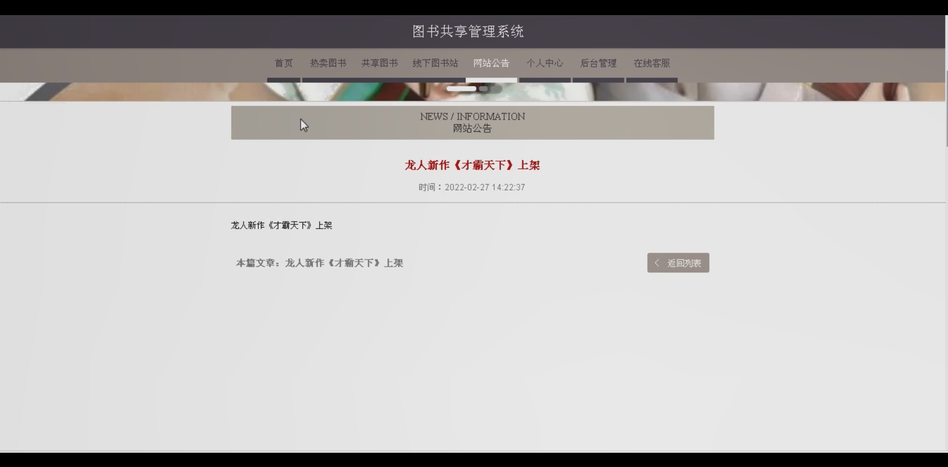Open 在线客服 chat link
This screenshot has height=467, width=948.
[x=652, y=63]
